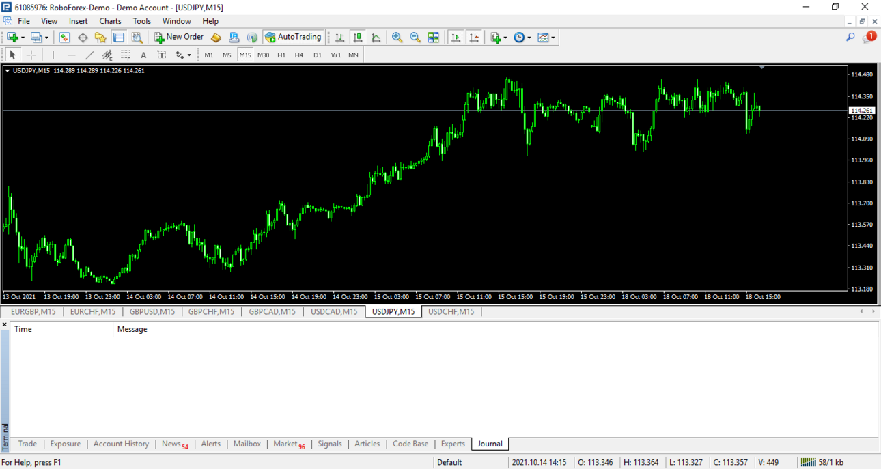
Task: Switch to Candlesticks chart mode
Action: pos(358,38)
